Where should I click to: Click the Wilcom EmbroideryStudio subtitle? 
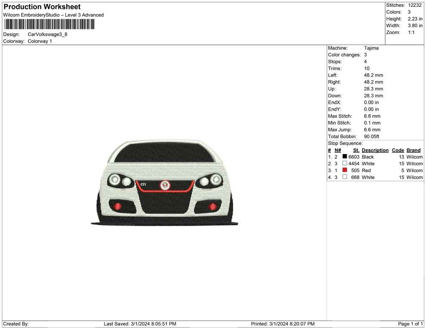[x=53, y=15]
